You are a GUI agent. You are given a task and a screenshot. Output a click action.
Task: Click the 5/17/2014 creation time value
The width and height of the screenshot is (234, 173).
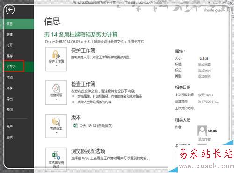pyautogui.click(x=208, y=102)
